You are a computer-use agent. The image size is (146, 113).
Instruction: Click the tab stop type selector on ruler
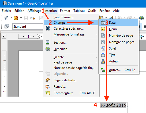pos(4,36)
